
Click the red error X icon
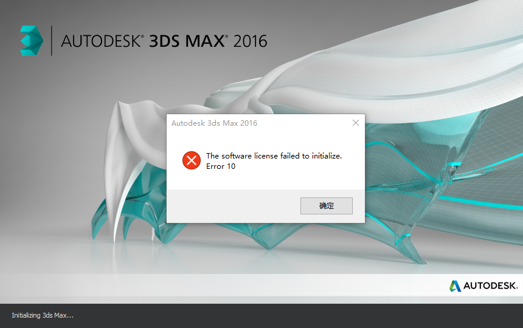coord(192,160)
